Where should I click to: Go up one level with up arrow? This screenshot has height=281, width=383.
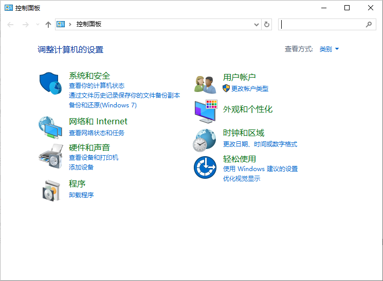point(48,24)
